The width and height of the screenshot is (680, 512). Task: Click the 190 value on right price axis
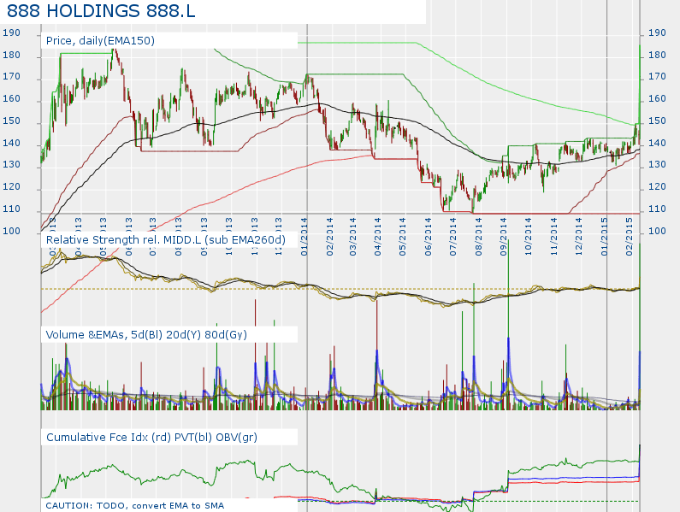[x=657, y=33]
